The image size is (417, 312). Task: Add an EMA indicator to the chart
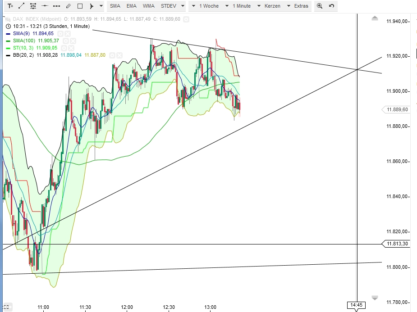[x=131, y=6]
